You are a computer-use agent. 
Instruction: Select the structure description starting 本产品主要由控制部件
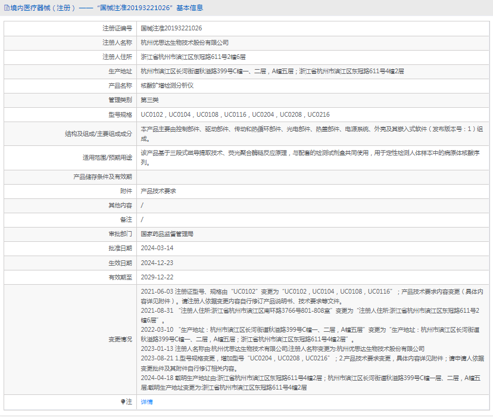(x=312, y=133)
